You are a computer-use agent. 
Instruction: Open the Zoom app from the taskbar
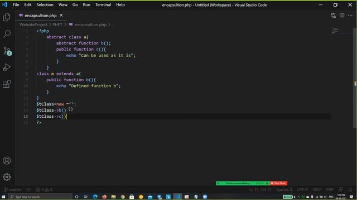[x=205, y=197]
